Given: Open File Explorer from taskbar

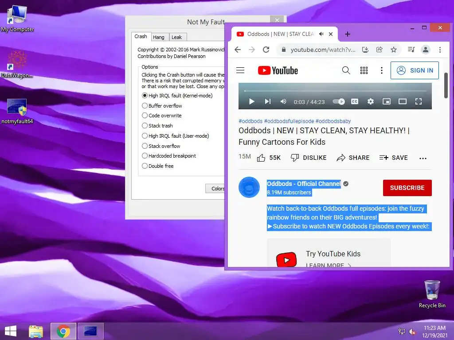Looking at the screenshot, I should click(x=36, y=331).
